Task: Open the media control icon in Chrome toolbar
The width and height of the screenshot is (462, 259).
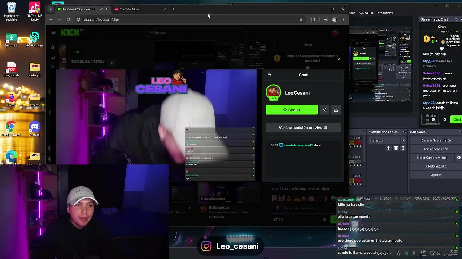Action: [326, 19]
